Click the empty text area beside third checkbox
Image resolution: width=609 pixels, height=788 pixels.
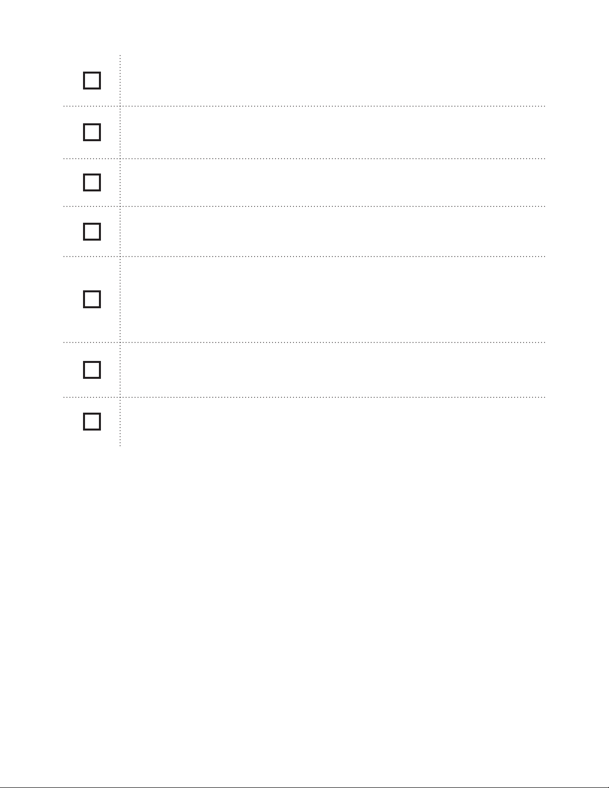tap(333, 182)
